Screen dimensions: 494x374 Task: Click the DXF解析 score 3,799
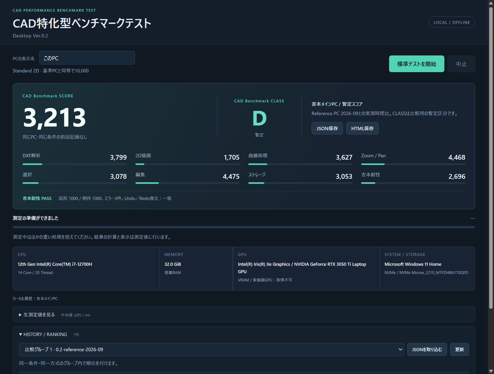(118, 157)
